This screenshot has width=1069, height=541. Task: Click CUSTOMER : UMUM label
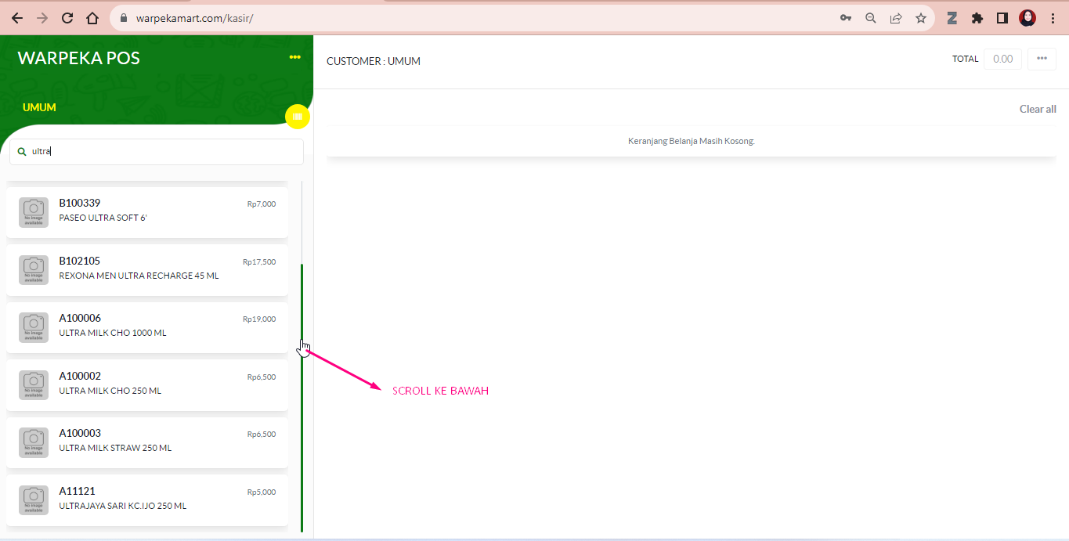[374, 61]
